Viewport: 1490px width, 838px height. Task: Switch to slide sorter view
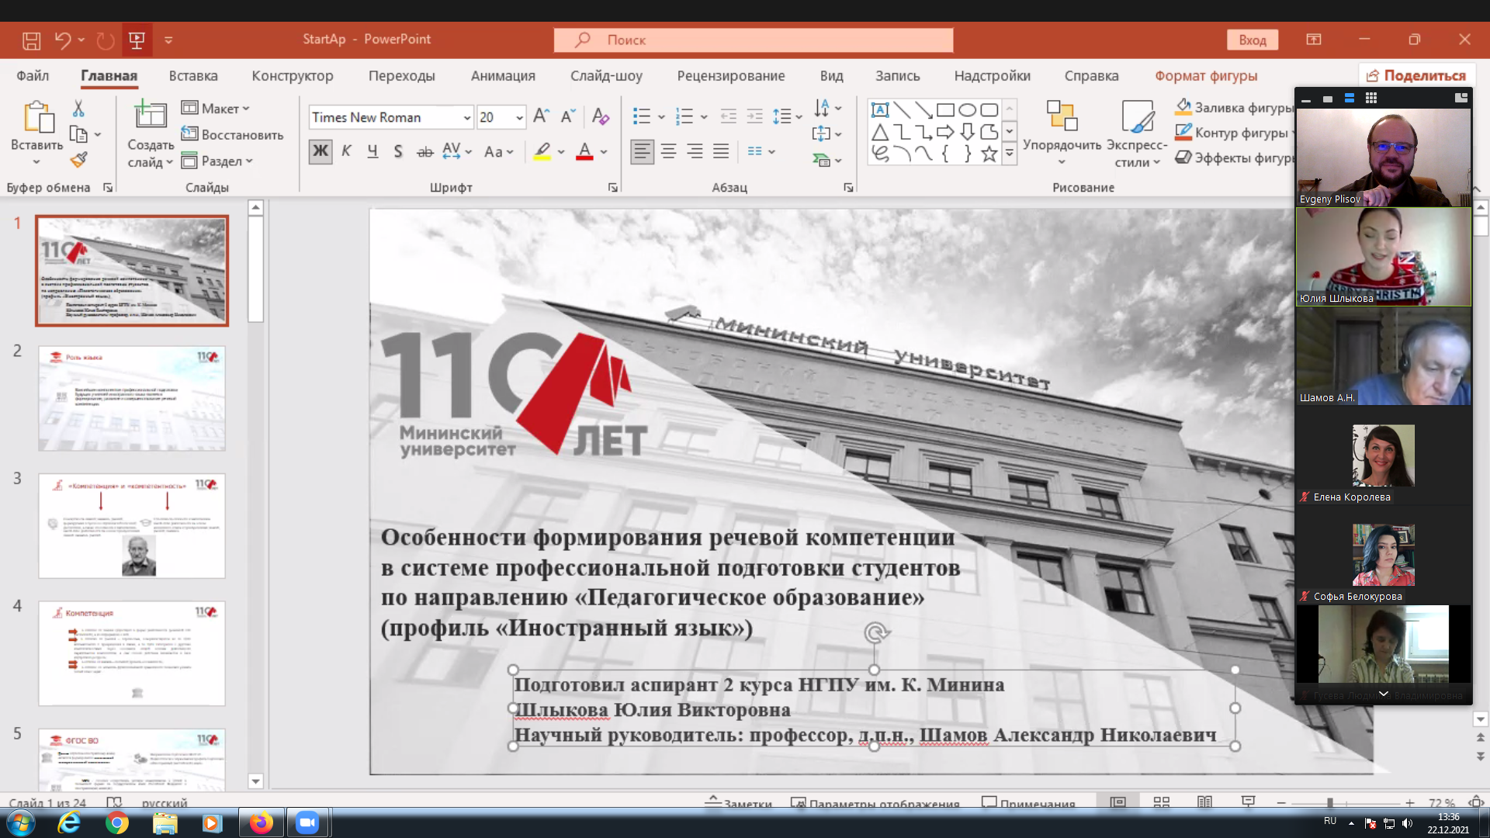click(1162, 802)
